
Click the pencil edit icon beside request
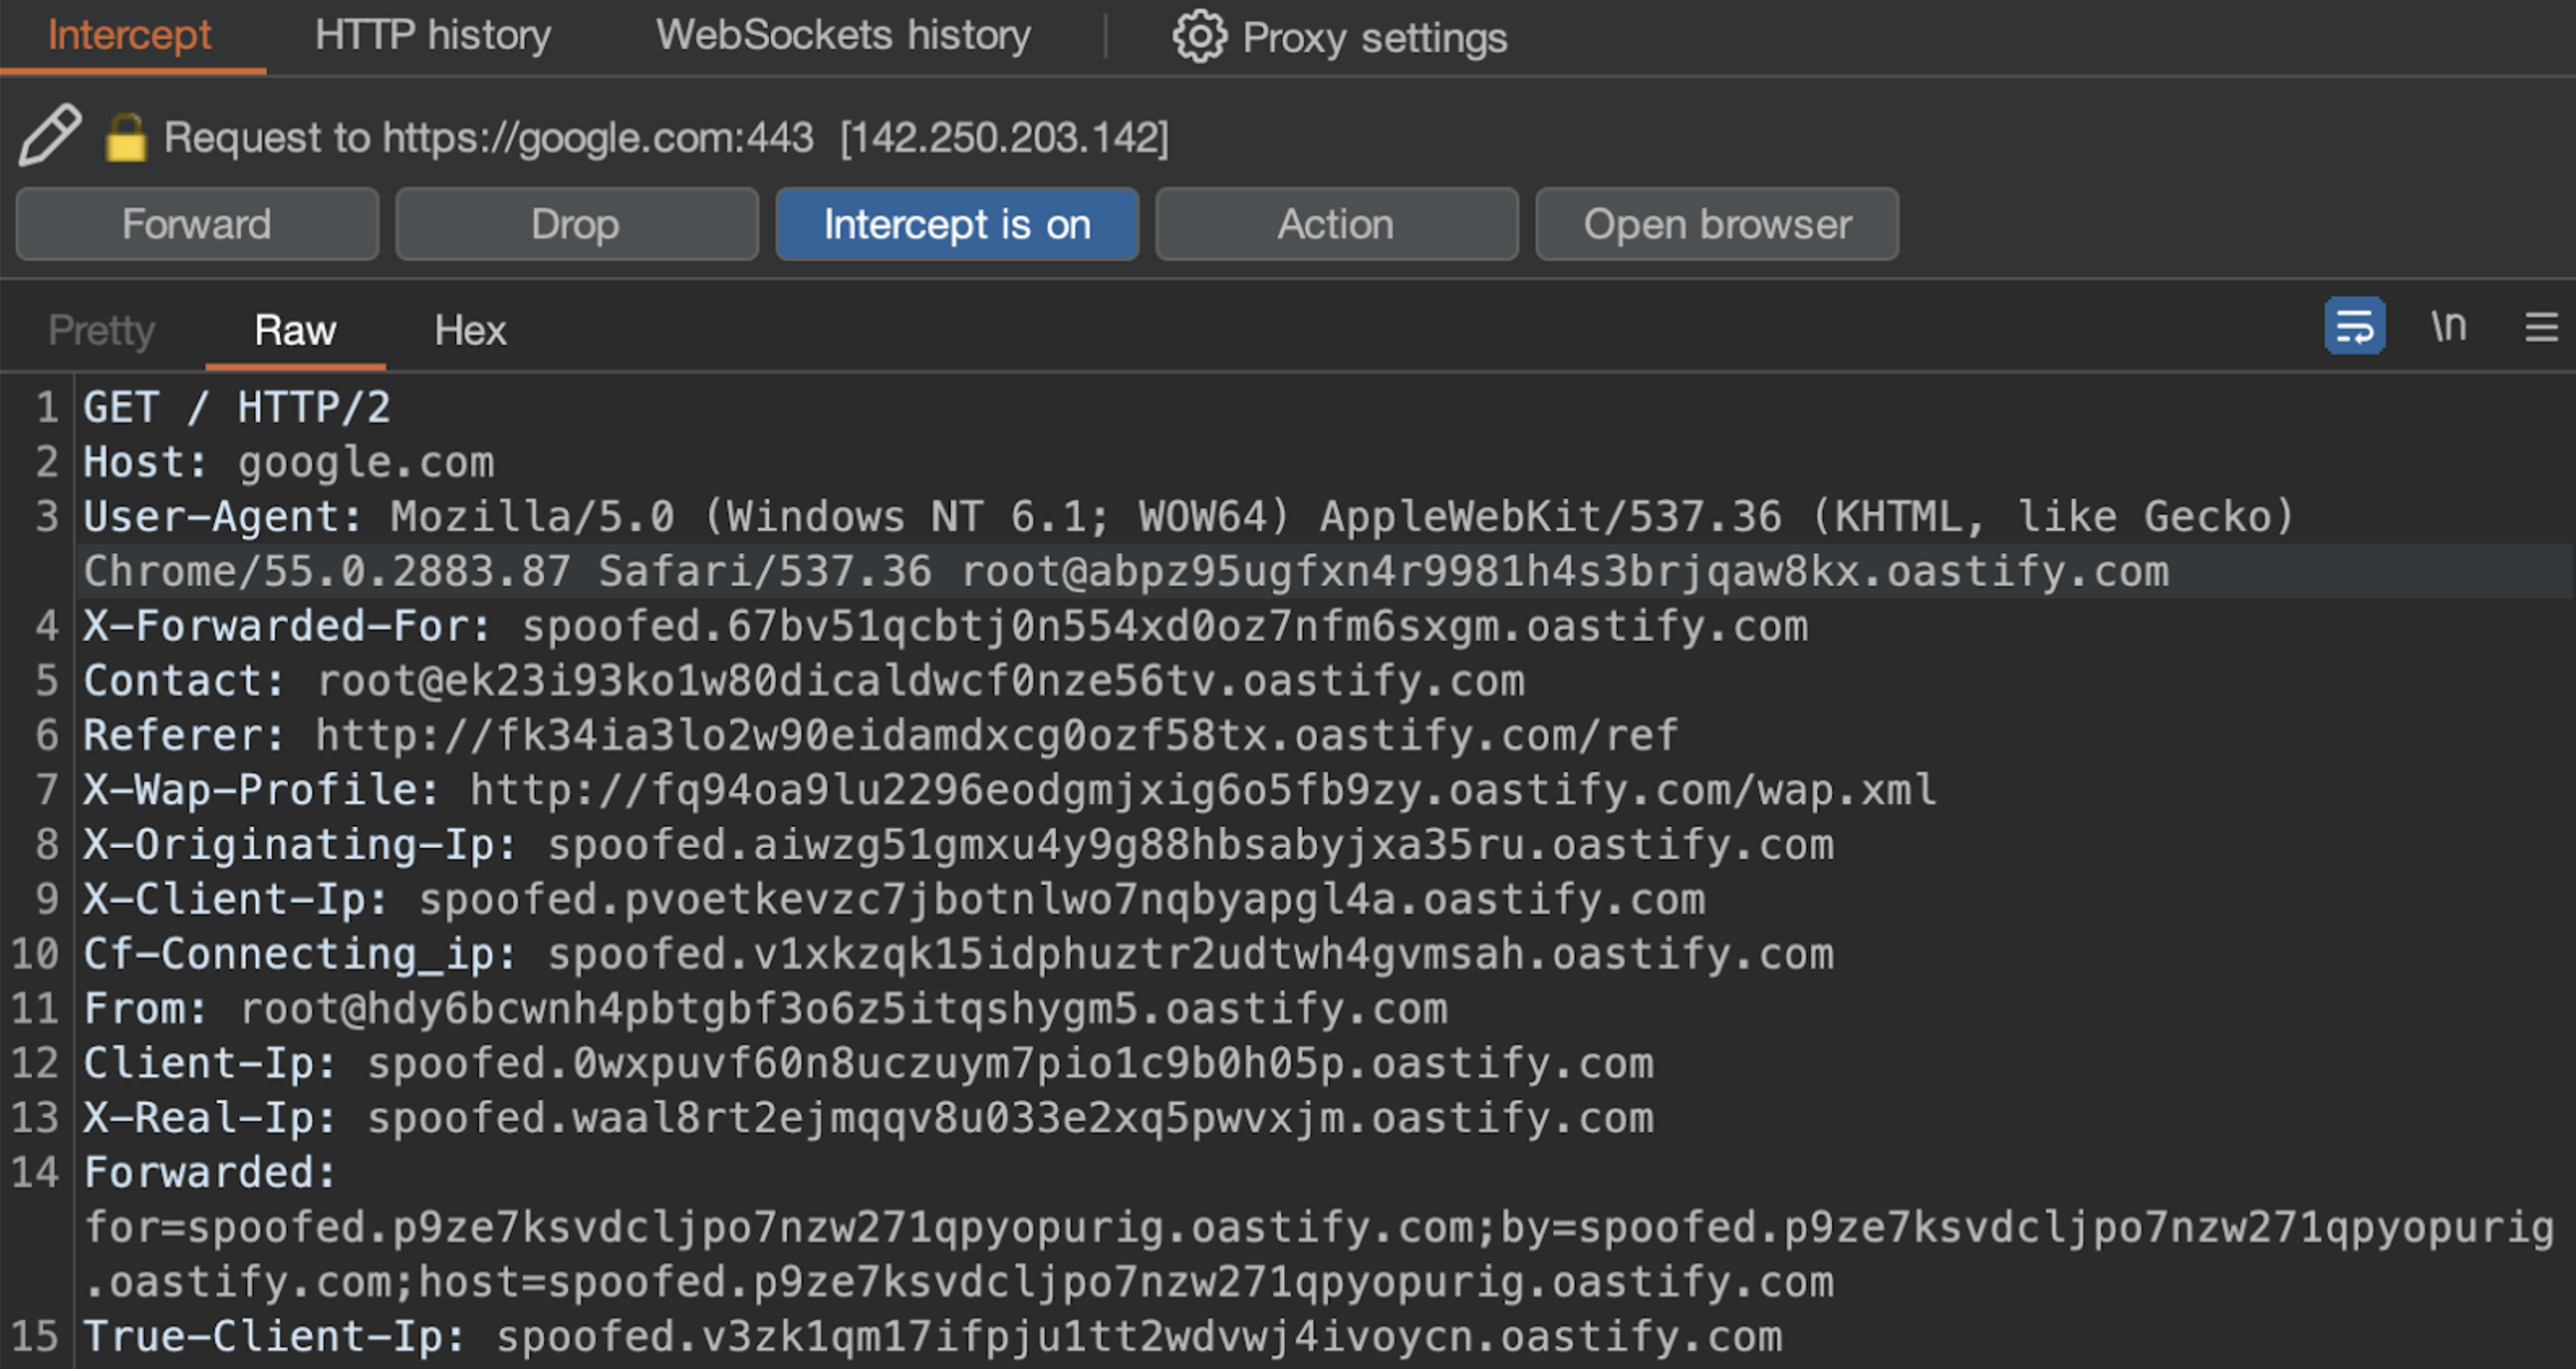(x=49, y=135)
